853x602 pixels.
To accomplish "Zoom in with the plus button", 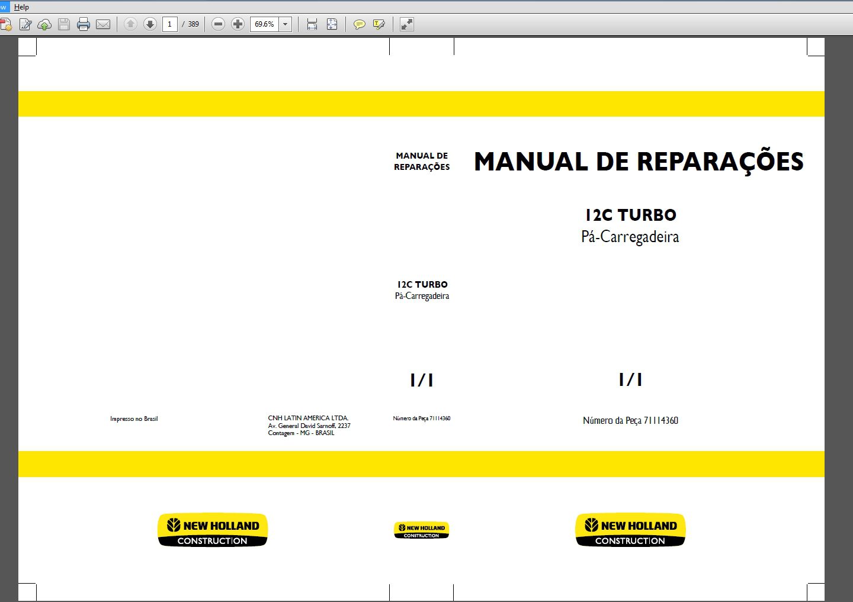I will [x=238, y=24].
